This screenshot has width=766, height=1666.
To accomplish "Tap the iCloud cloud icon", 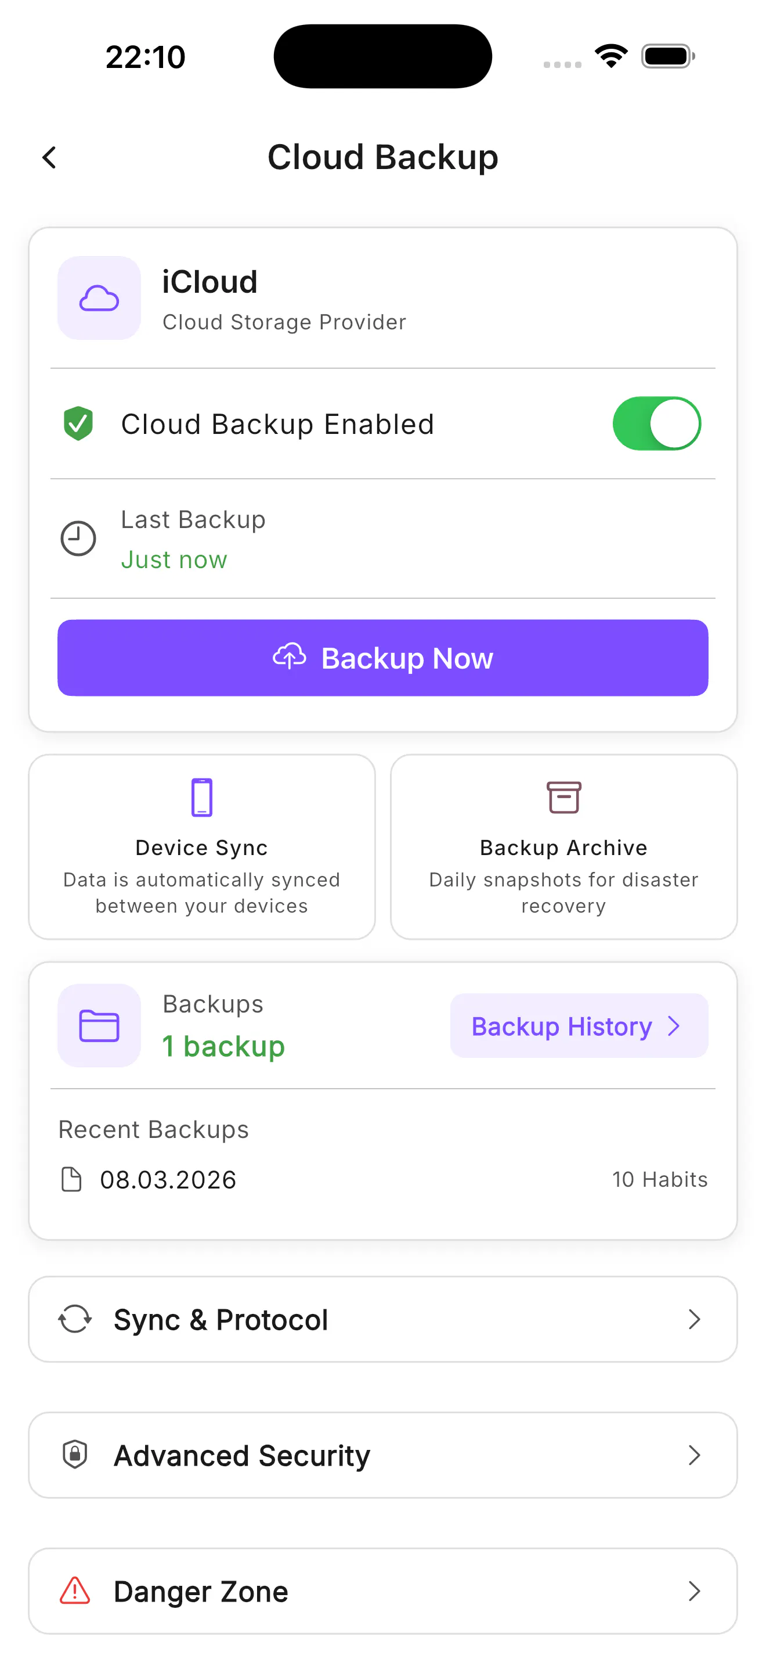I will point(99,298).
